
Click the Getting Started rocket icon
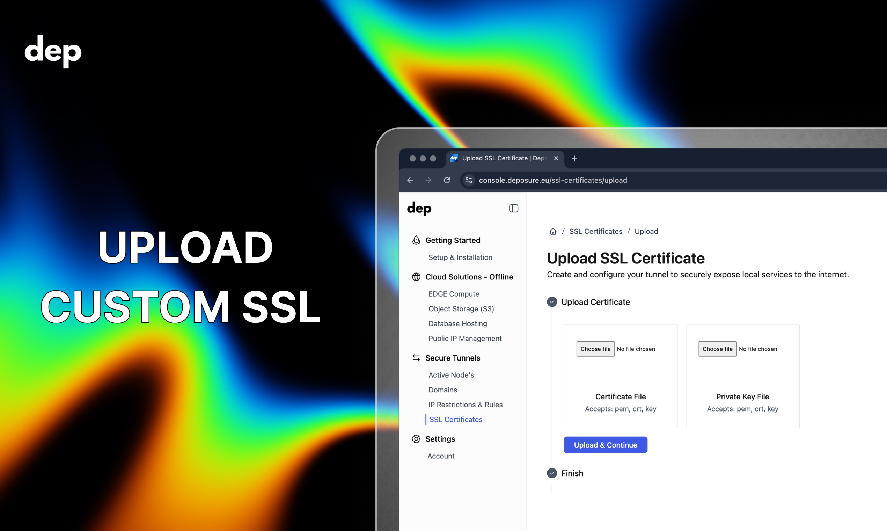(416, 240)
